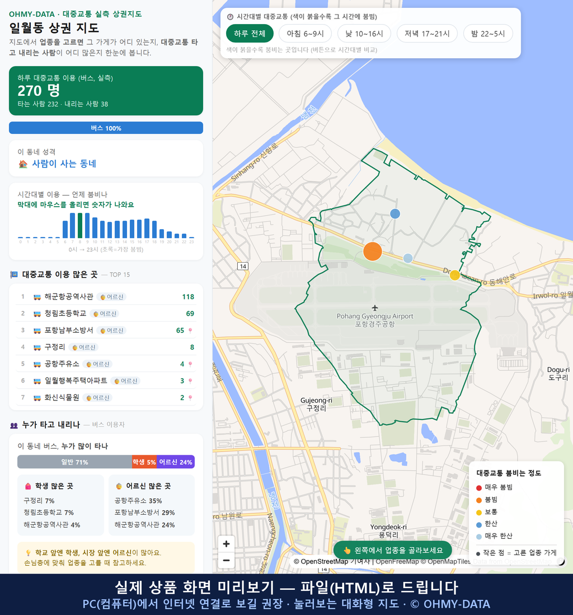Image resolution: width=573 pixels, height=615 pixels.
Task: Click the 일반 71% gray bar segment
Action: [x=74, y=462]
